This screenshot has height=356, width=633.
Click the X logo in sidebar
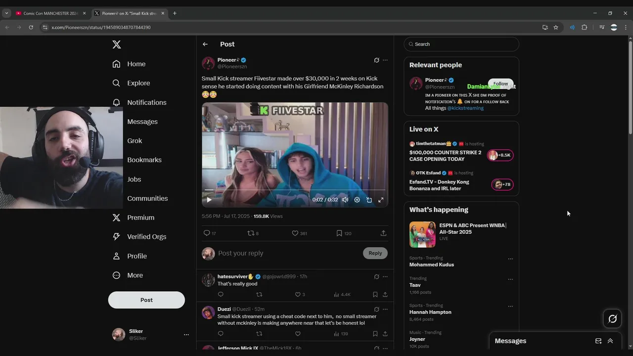click(117, 44)
